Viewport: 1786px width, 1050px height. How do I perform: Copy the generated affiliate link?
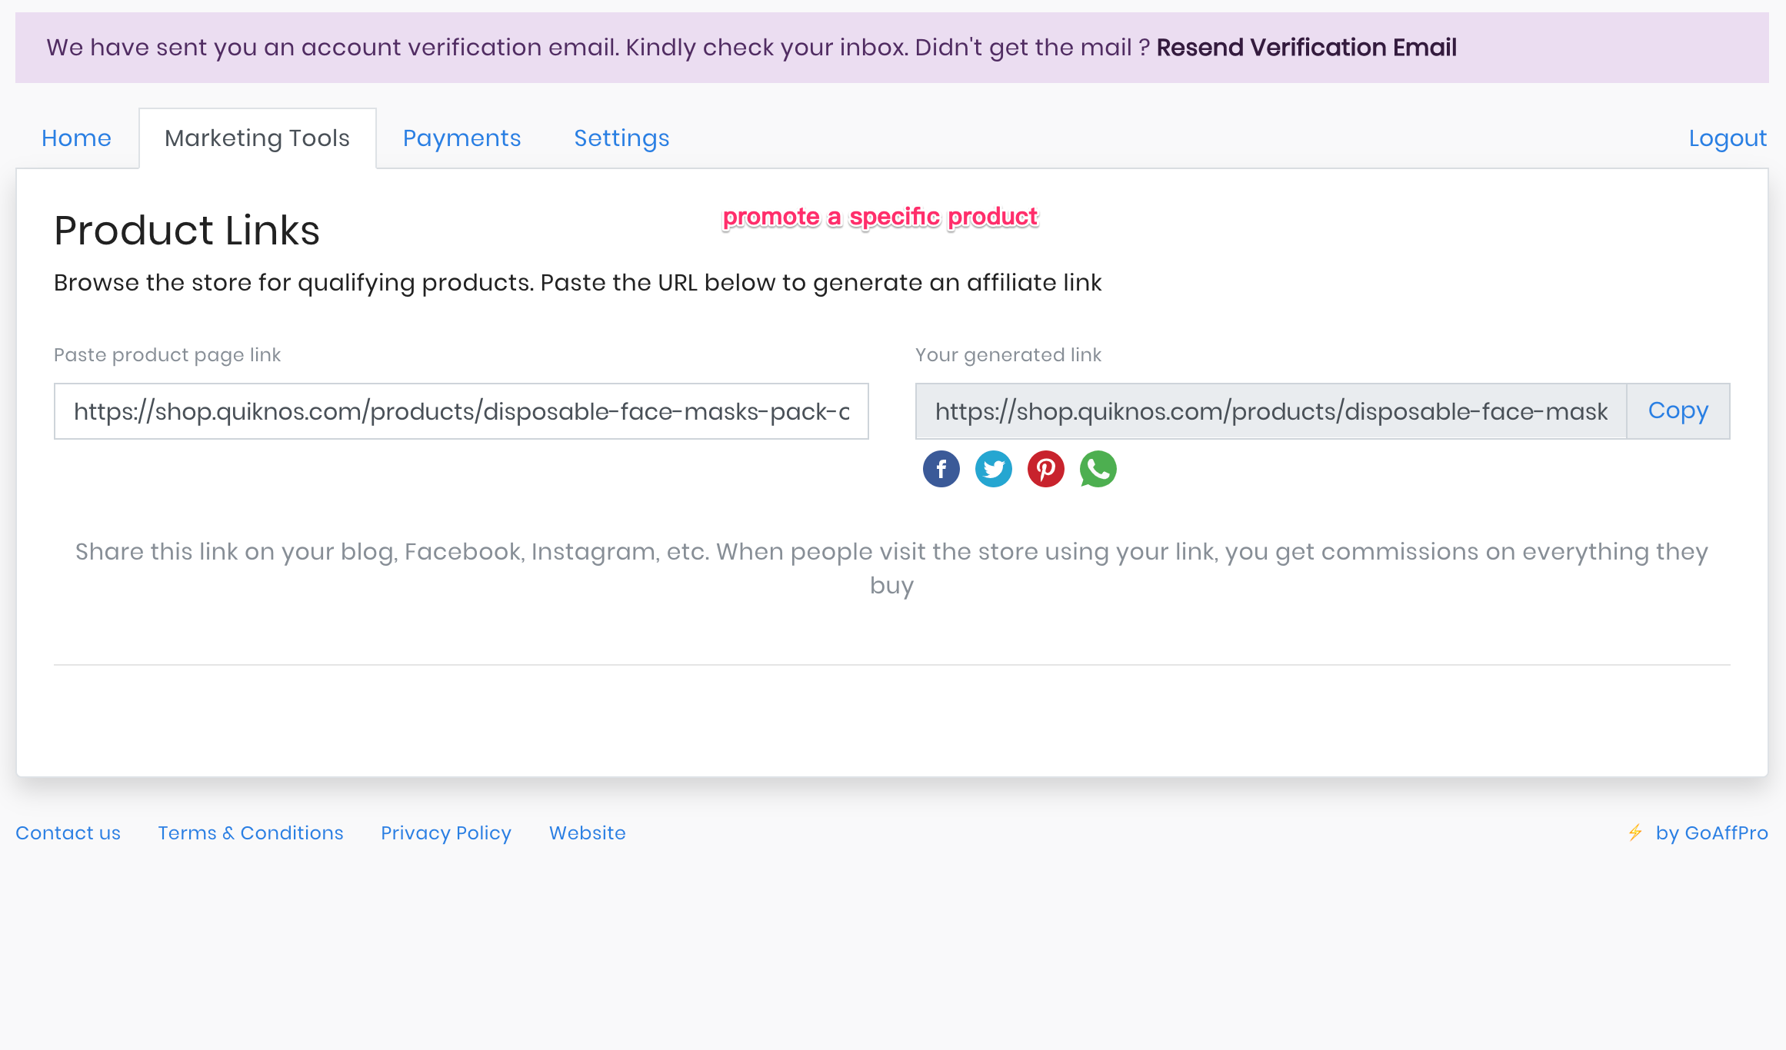click(x=1678, y=411)
